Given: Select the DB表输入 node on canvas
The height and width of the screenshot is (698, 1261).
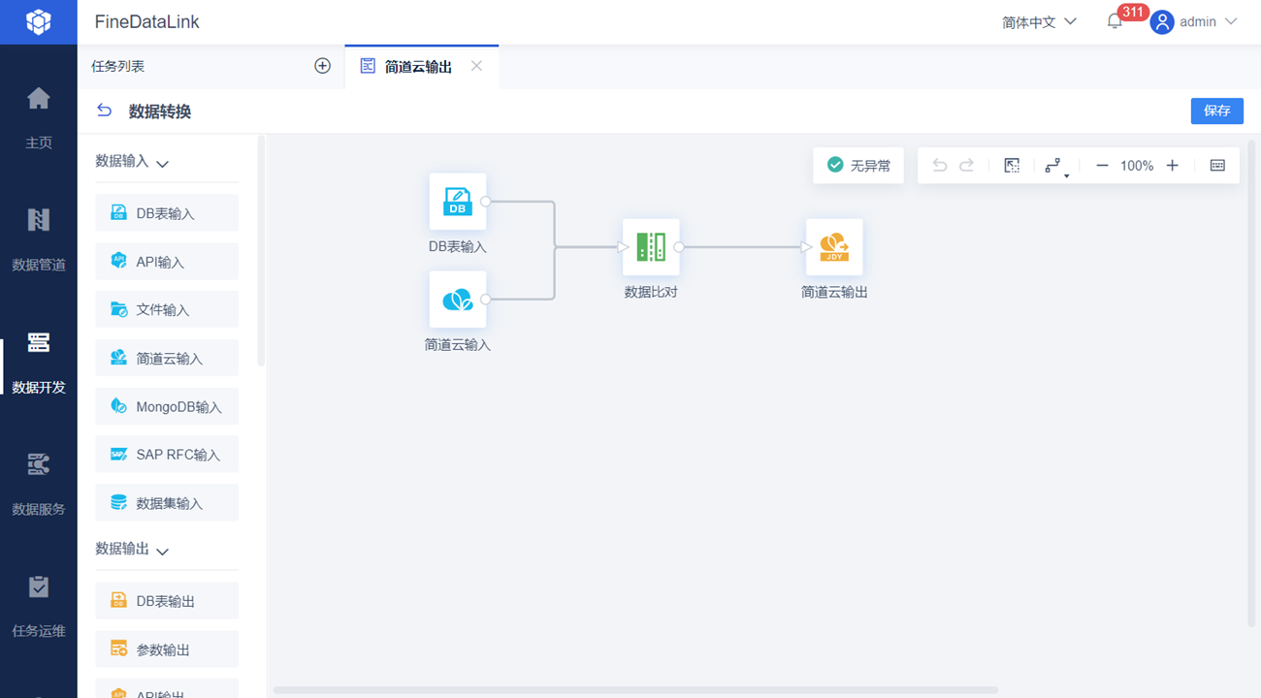Looking at the screenshot, I should [x=458, y=202].
